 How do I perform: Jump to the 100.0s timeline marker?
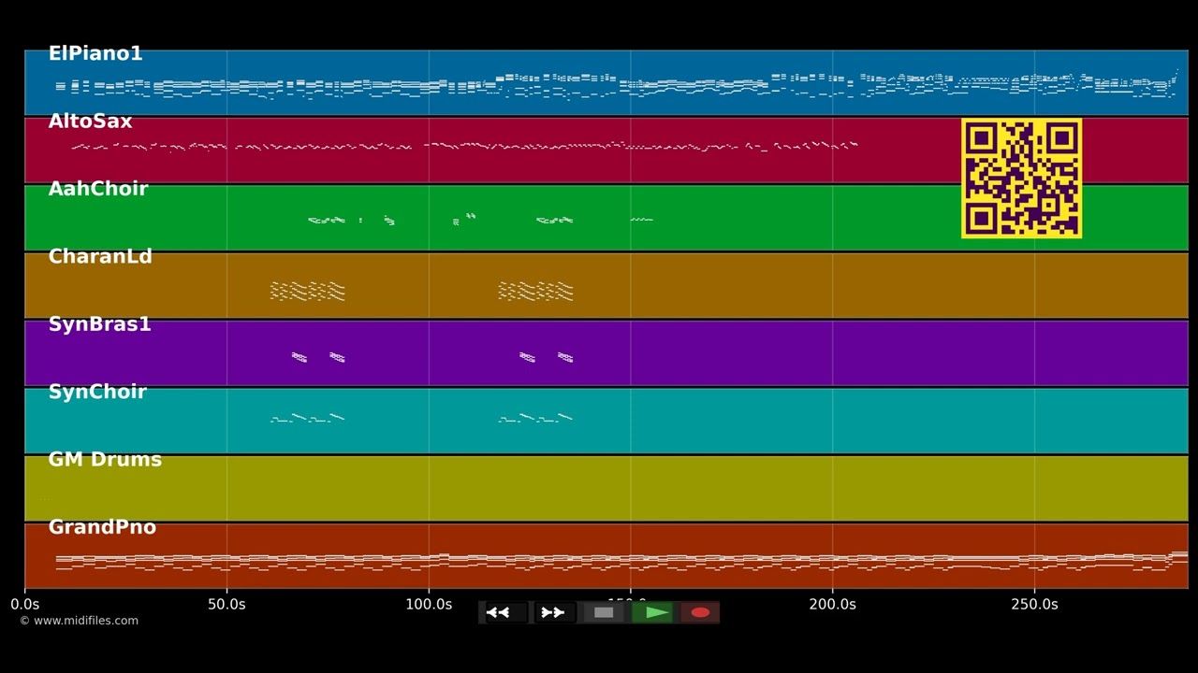[429, 605]
